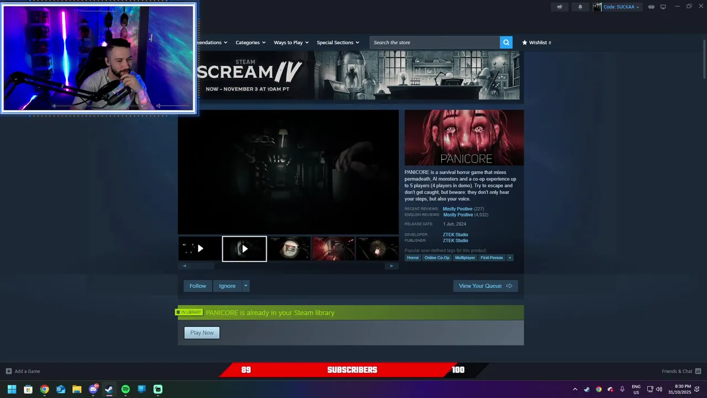Expand the Ways to Play menu
The image size is (707, 398).
tap(291, 43)
